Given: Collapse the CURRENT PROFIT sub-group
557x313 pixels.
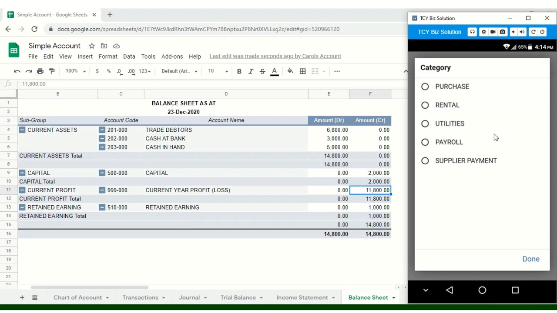Looking at the screenshot, I should (22, 190).
